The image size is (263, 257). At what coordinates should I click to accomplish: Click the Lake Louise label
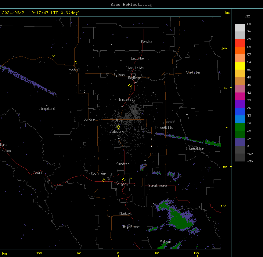[5, 148]
